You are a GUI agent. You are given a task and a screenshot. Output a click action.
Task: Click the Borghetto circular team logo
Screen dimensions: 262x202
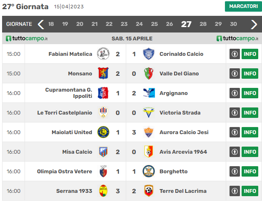pos(149,171)
